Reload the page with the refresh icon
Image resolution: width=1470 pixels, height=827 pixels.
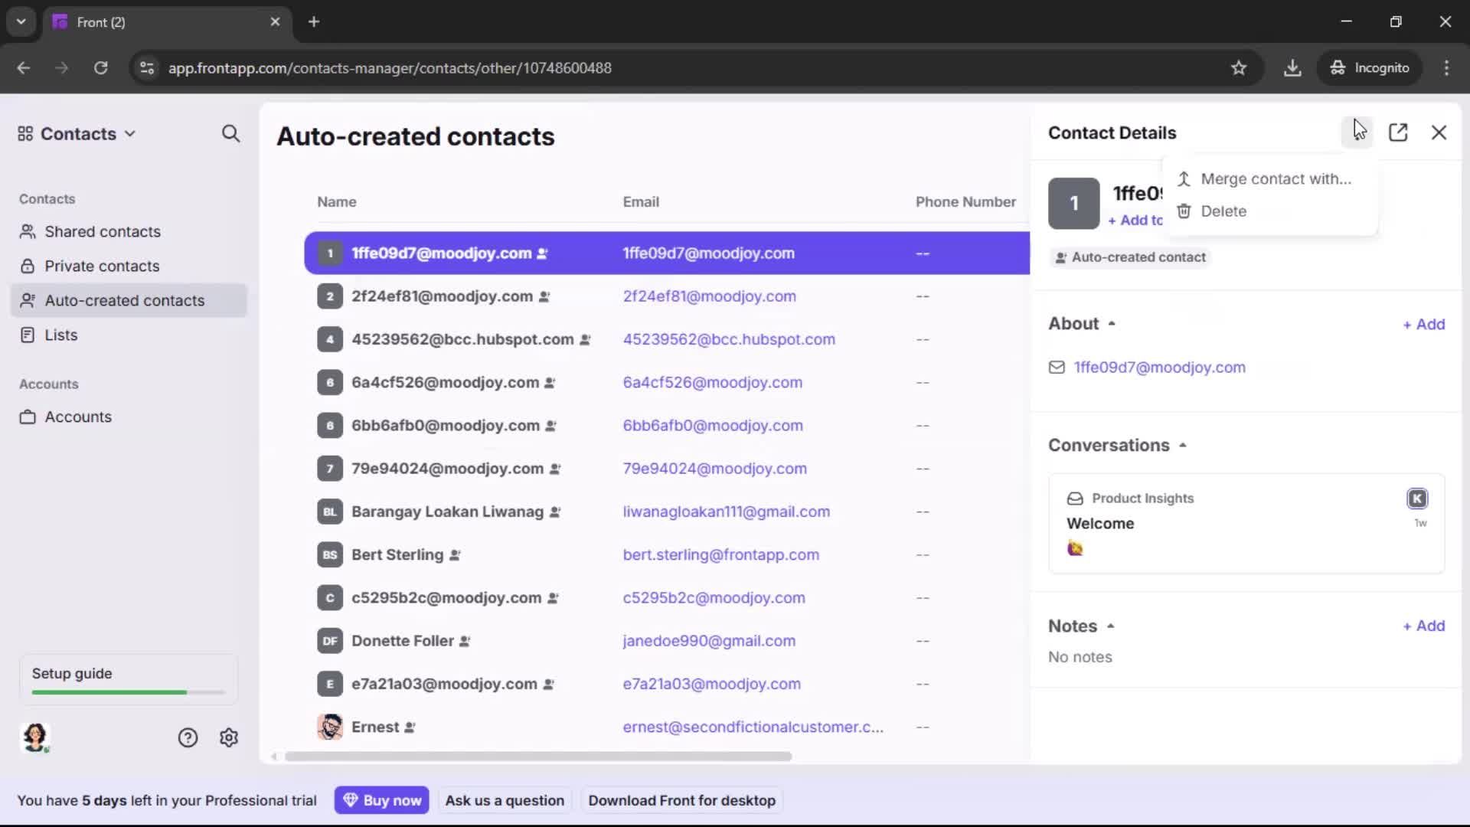click(100, 67)
